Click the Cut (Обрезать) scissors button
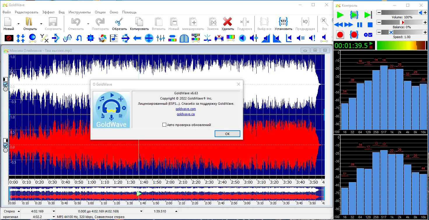 click(x=119, y=24)
